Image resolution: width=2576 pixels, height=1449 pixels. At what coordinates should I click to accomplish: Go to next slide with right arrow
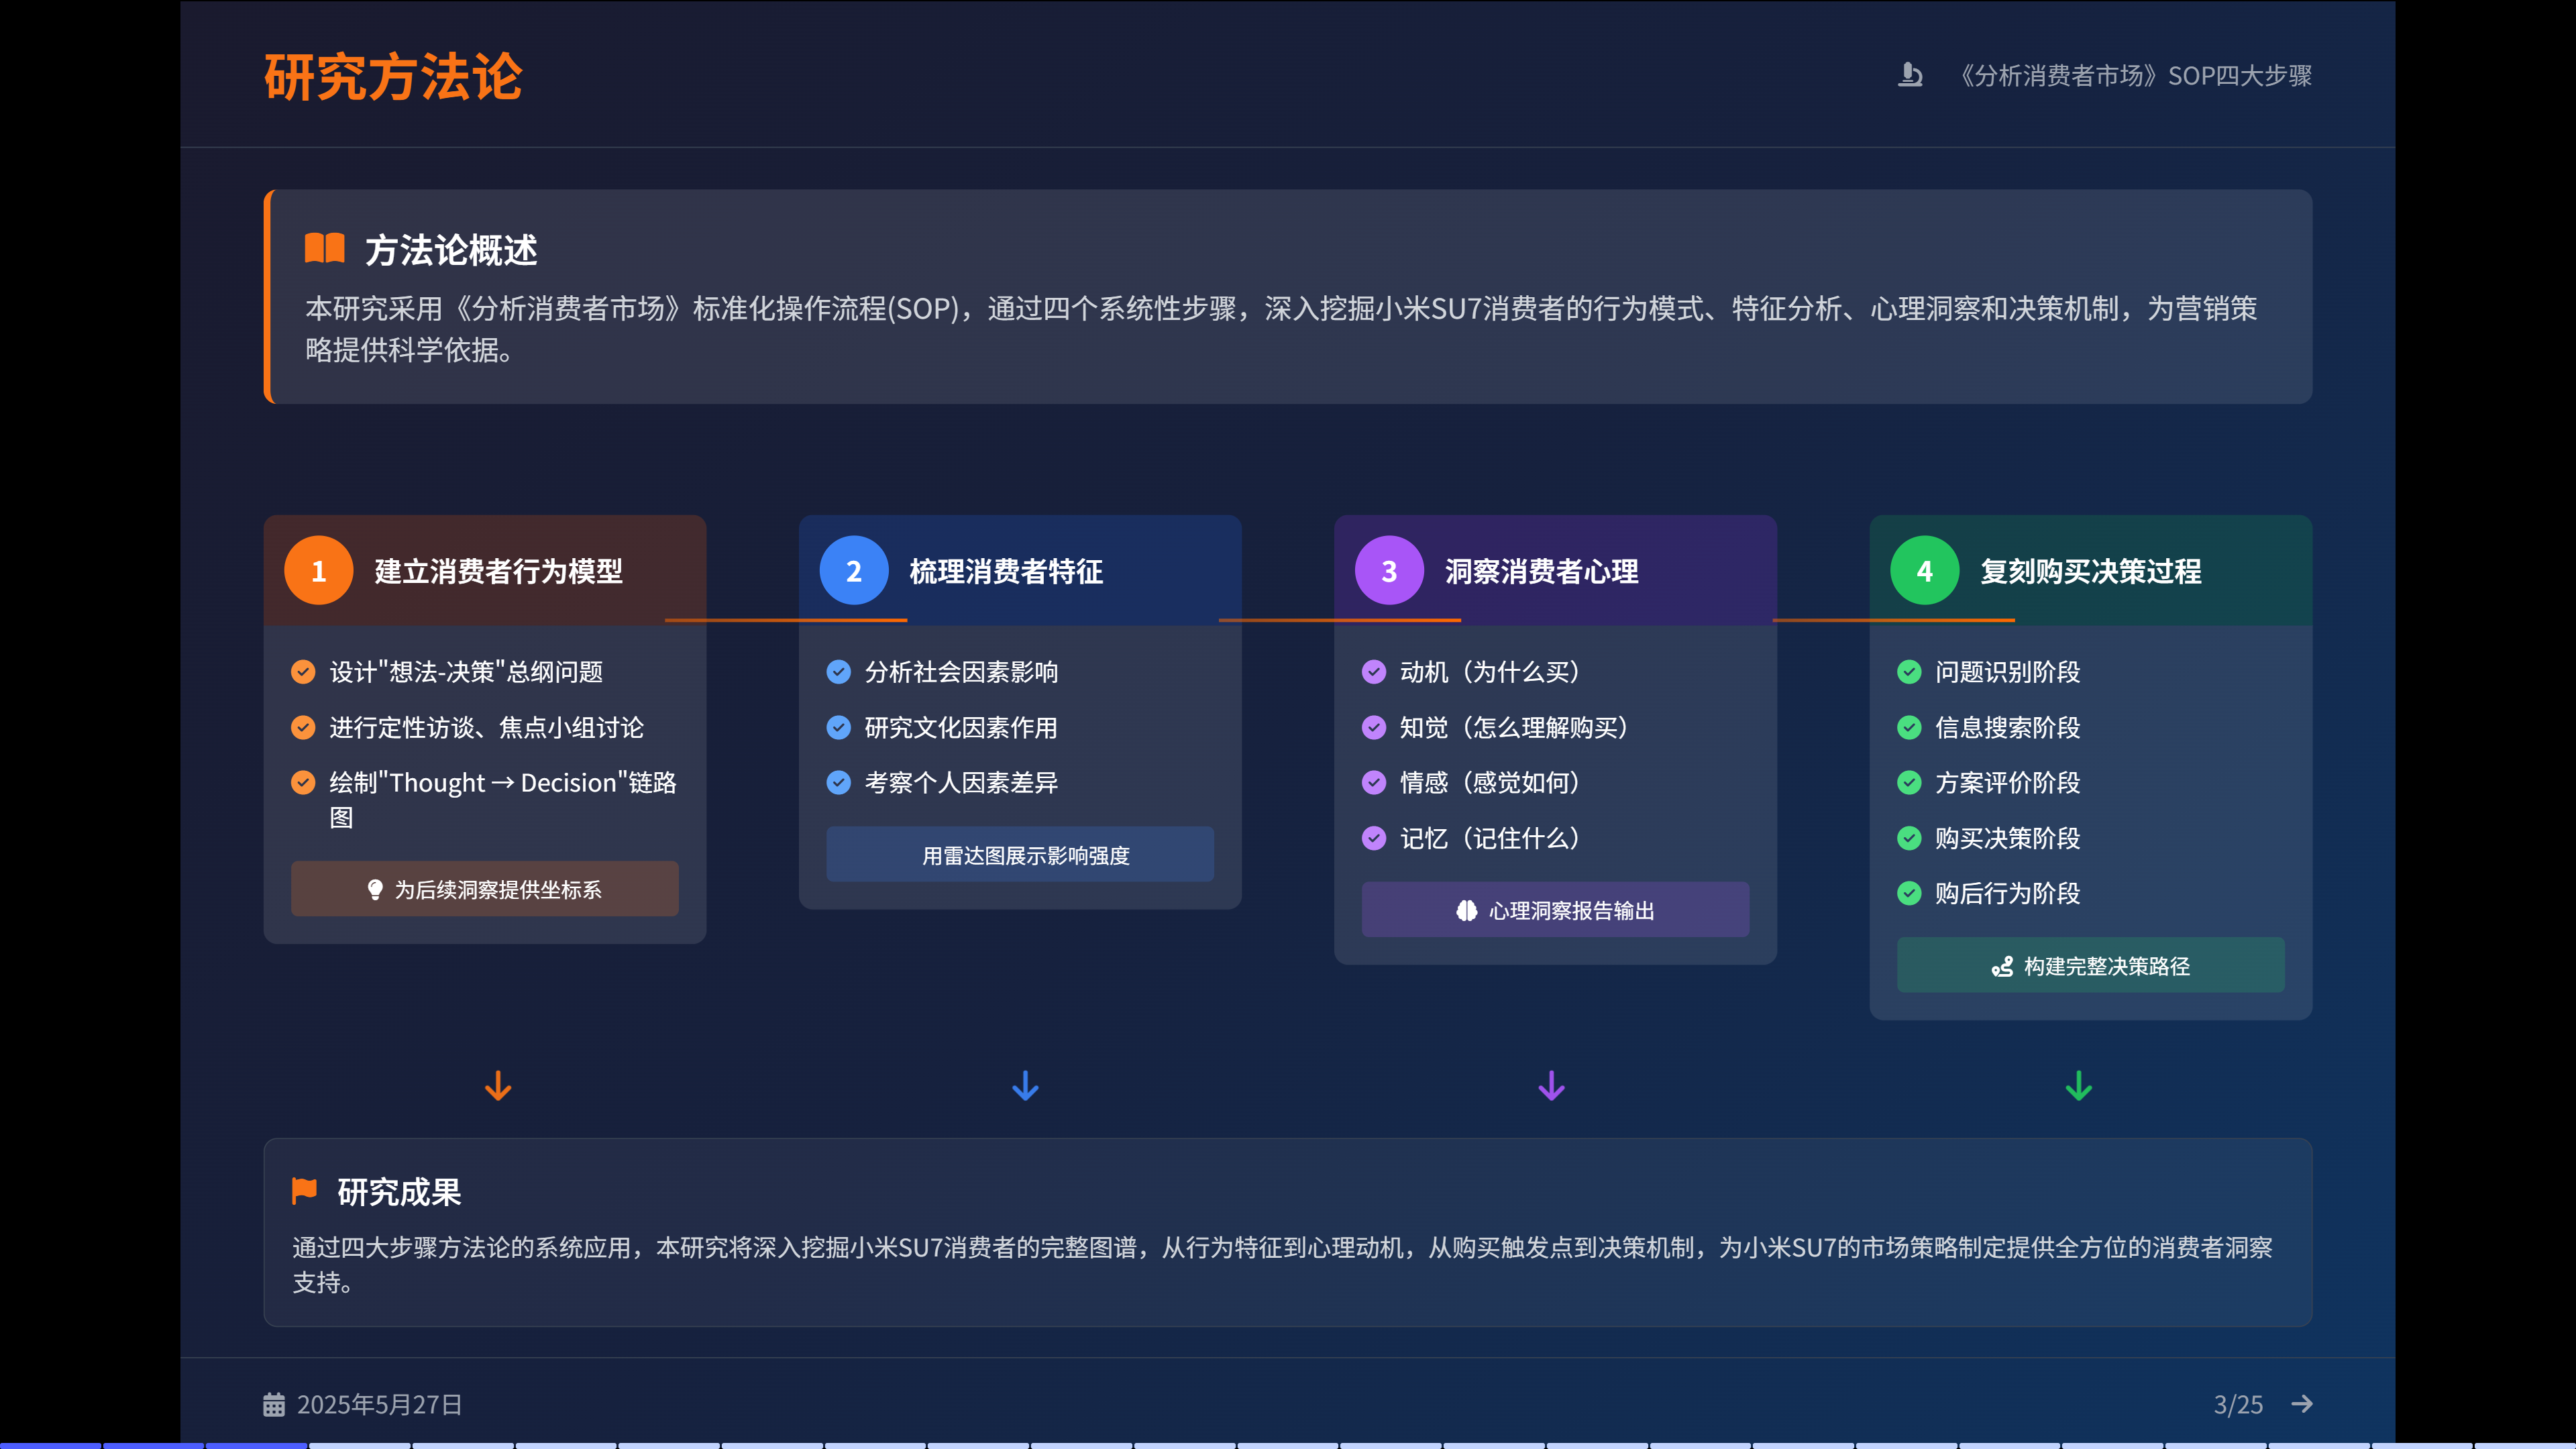pyautogui.click(x=2302, y=1404)
